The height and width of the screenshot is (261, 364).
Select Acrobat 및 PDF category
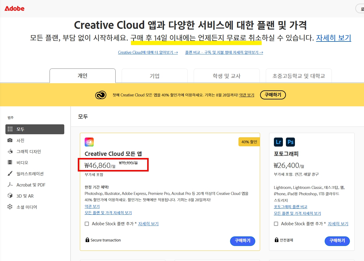point(35,185)
